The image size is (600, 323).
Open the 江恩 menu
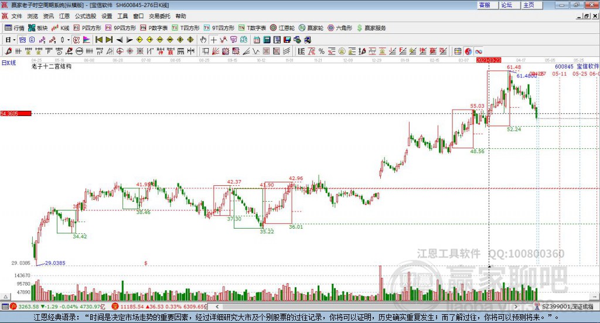click(64, 16)
